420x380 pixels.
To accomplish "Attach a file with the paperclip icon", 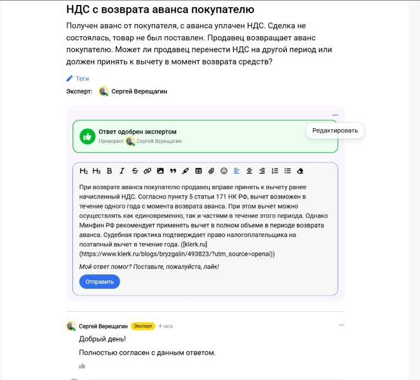I will click(x=211, y=171).
